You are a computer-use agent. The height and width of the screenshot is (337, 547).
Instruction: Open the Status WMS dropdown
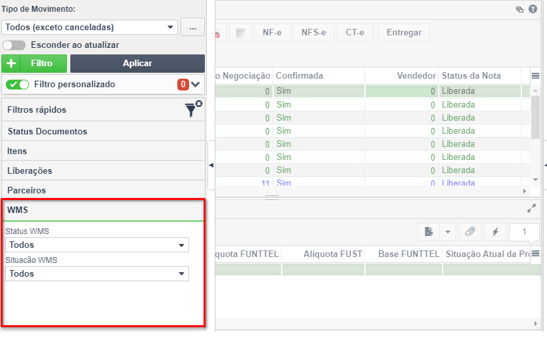coord(97,245)
